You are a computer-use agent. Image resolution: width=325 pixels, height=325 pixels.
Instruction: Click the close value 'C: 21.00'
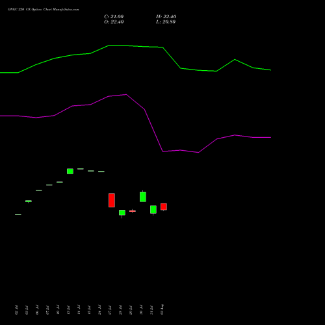pyautogui.click(x=114, y=17)
